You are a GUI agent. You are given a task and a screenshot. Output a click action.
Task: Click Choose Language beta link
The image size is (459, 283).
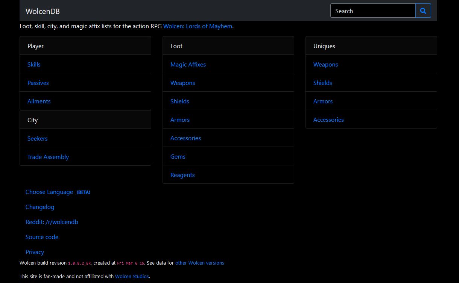pos(49,192)
